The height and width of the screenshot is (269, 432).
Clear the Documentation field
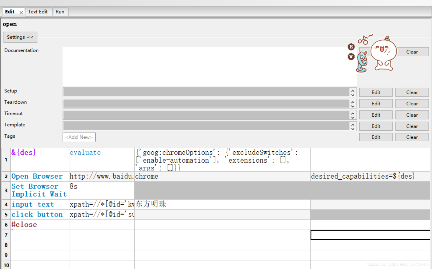(x=412, y=52)
